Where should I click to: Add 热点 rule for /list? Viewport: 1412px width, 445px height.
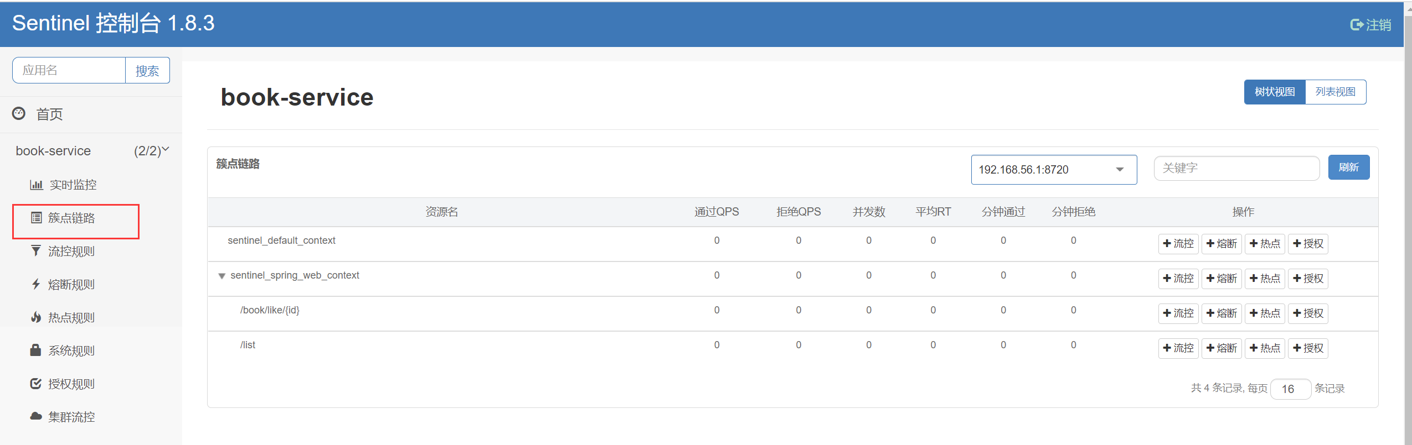(x=1265, y=348)
